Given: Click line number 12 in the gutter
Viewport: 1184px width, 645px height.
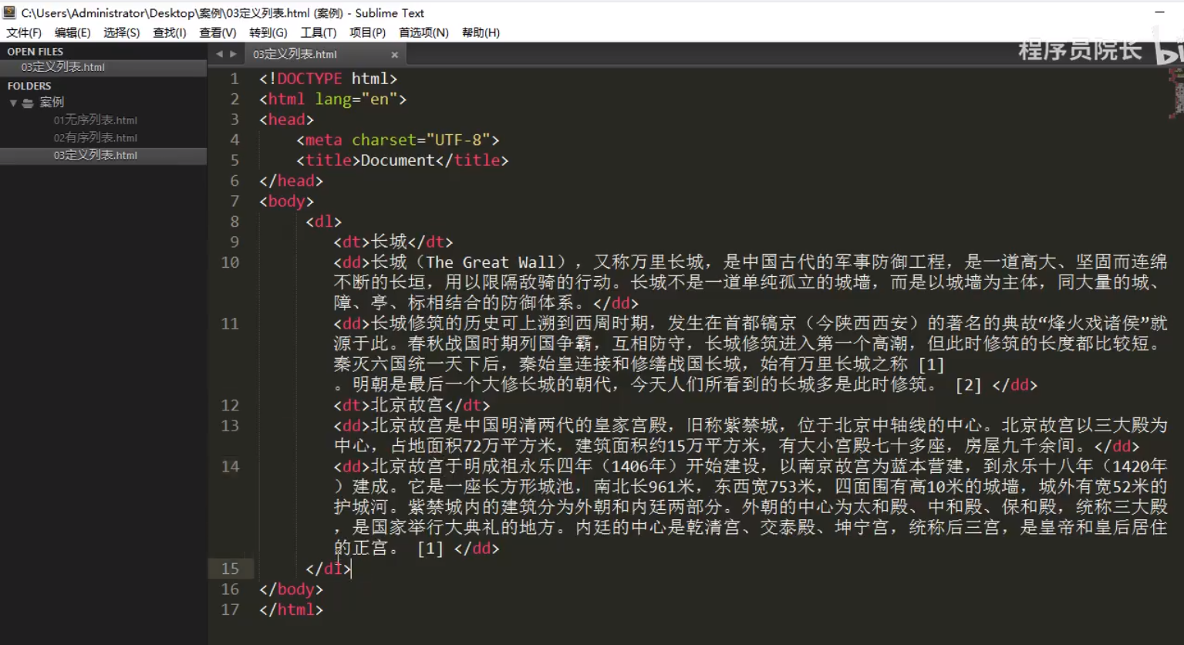Looking at the screenshot, I should tap(230, 405).
